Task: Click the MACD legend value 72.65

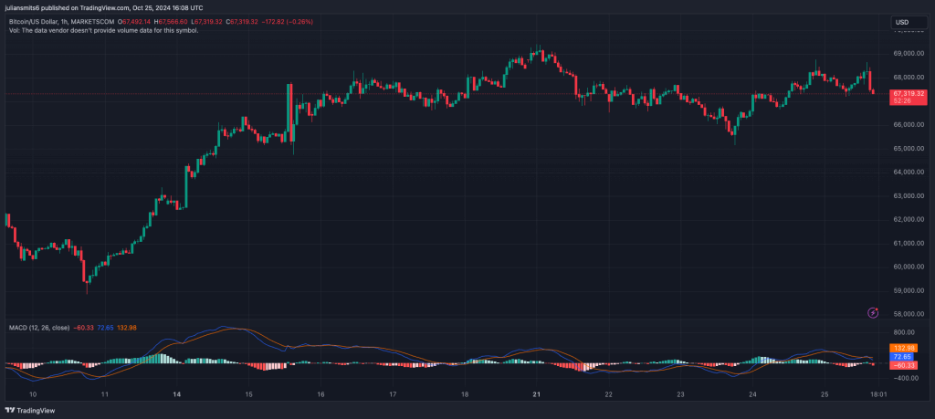Action: [x=105, y=328]
